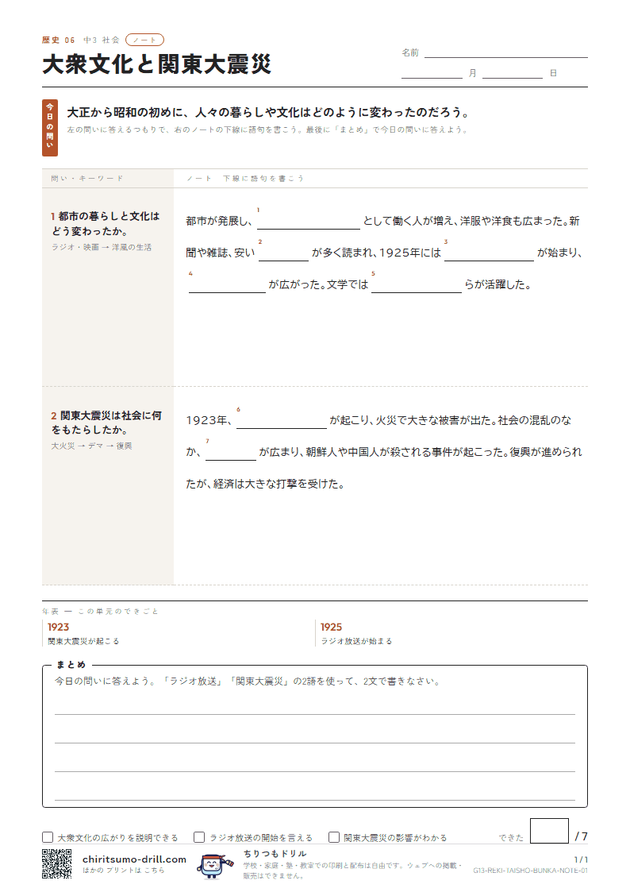Click the できた score box
This screenshot has height=892, width=630.
[x=549, y=831]
